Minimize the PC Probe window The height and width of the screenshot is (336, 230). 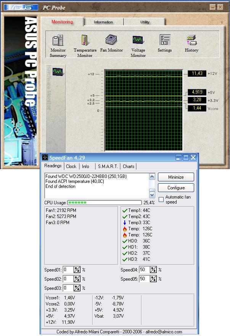pyautogui.click(x=213, y=7)
